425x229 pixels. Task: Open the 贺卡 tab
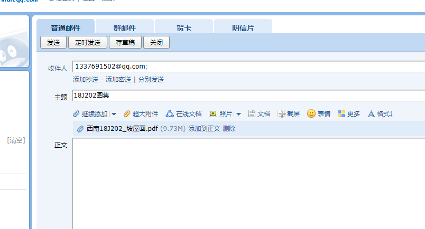point(184,27)
